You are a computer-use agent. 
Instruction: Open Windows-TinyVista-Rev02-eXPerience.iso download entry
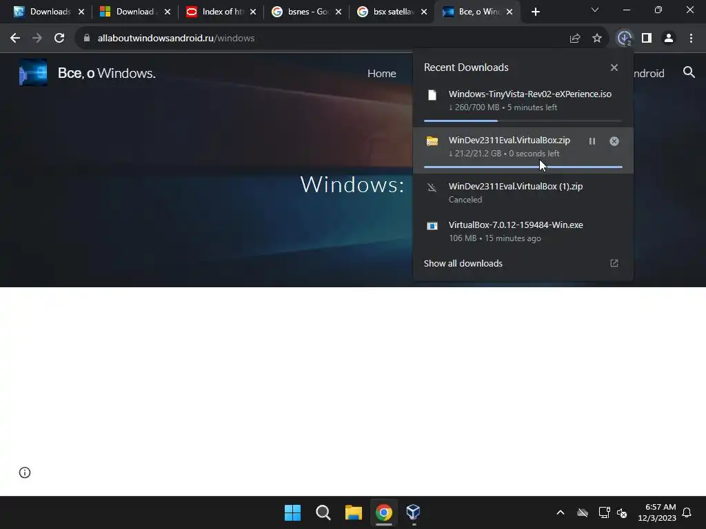pos(523,105)
